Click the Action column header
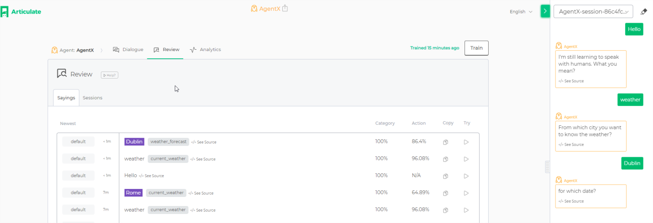 coord(419,124)
